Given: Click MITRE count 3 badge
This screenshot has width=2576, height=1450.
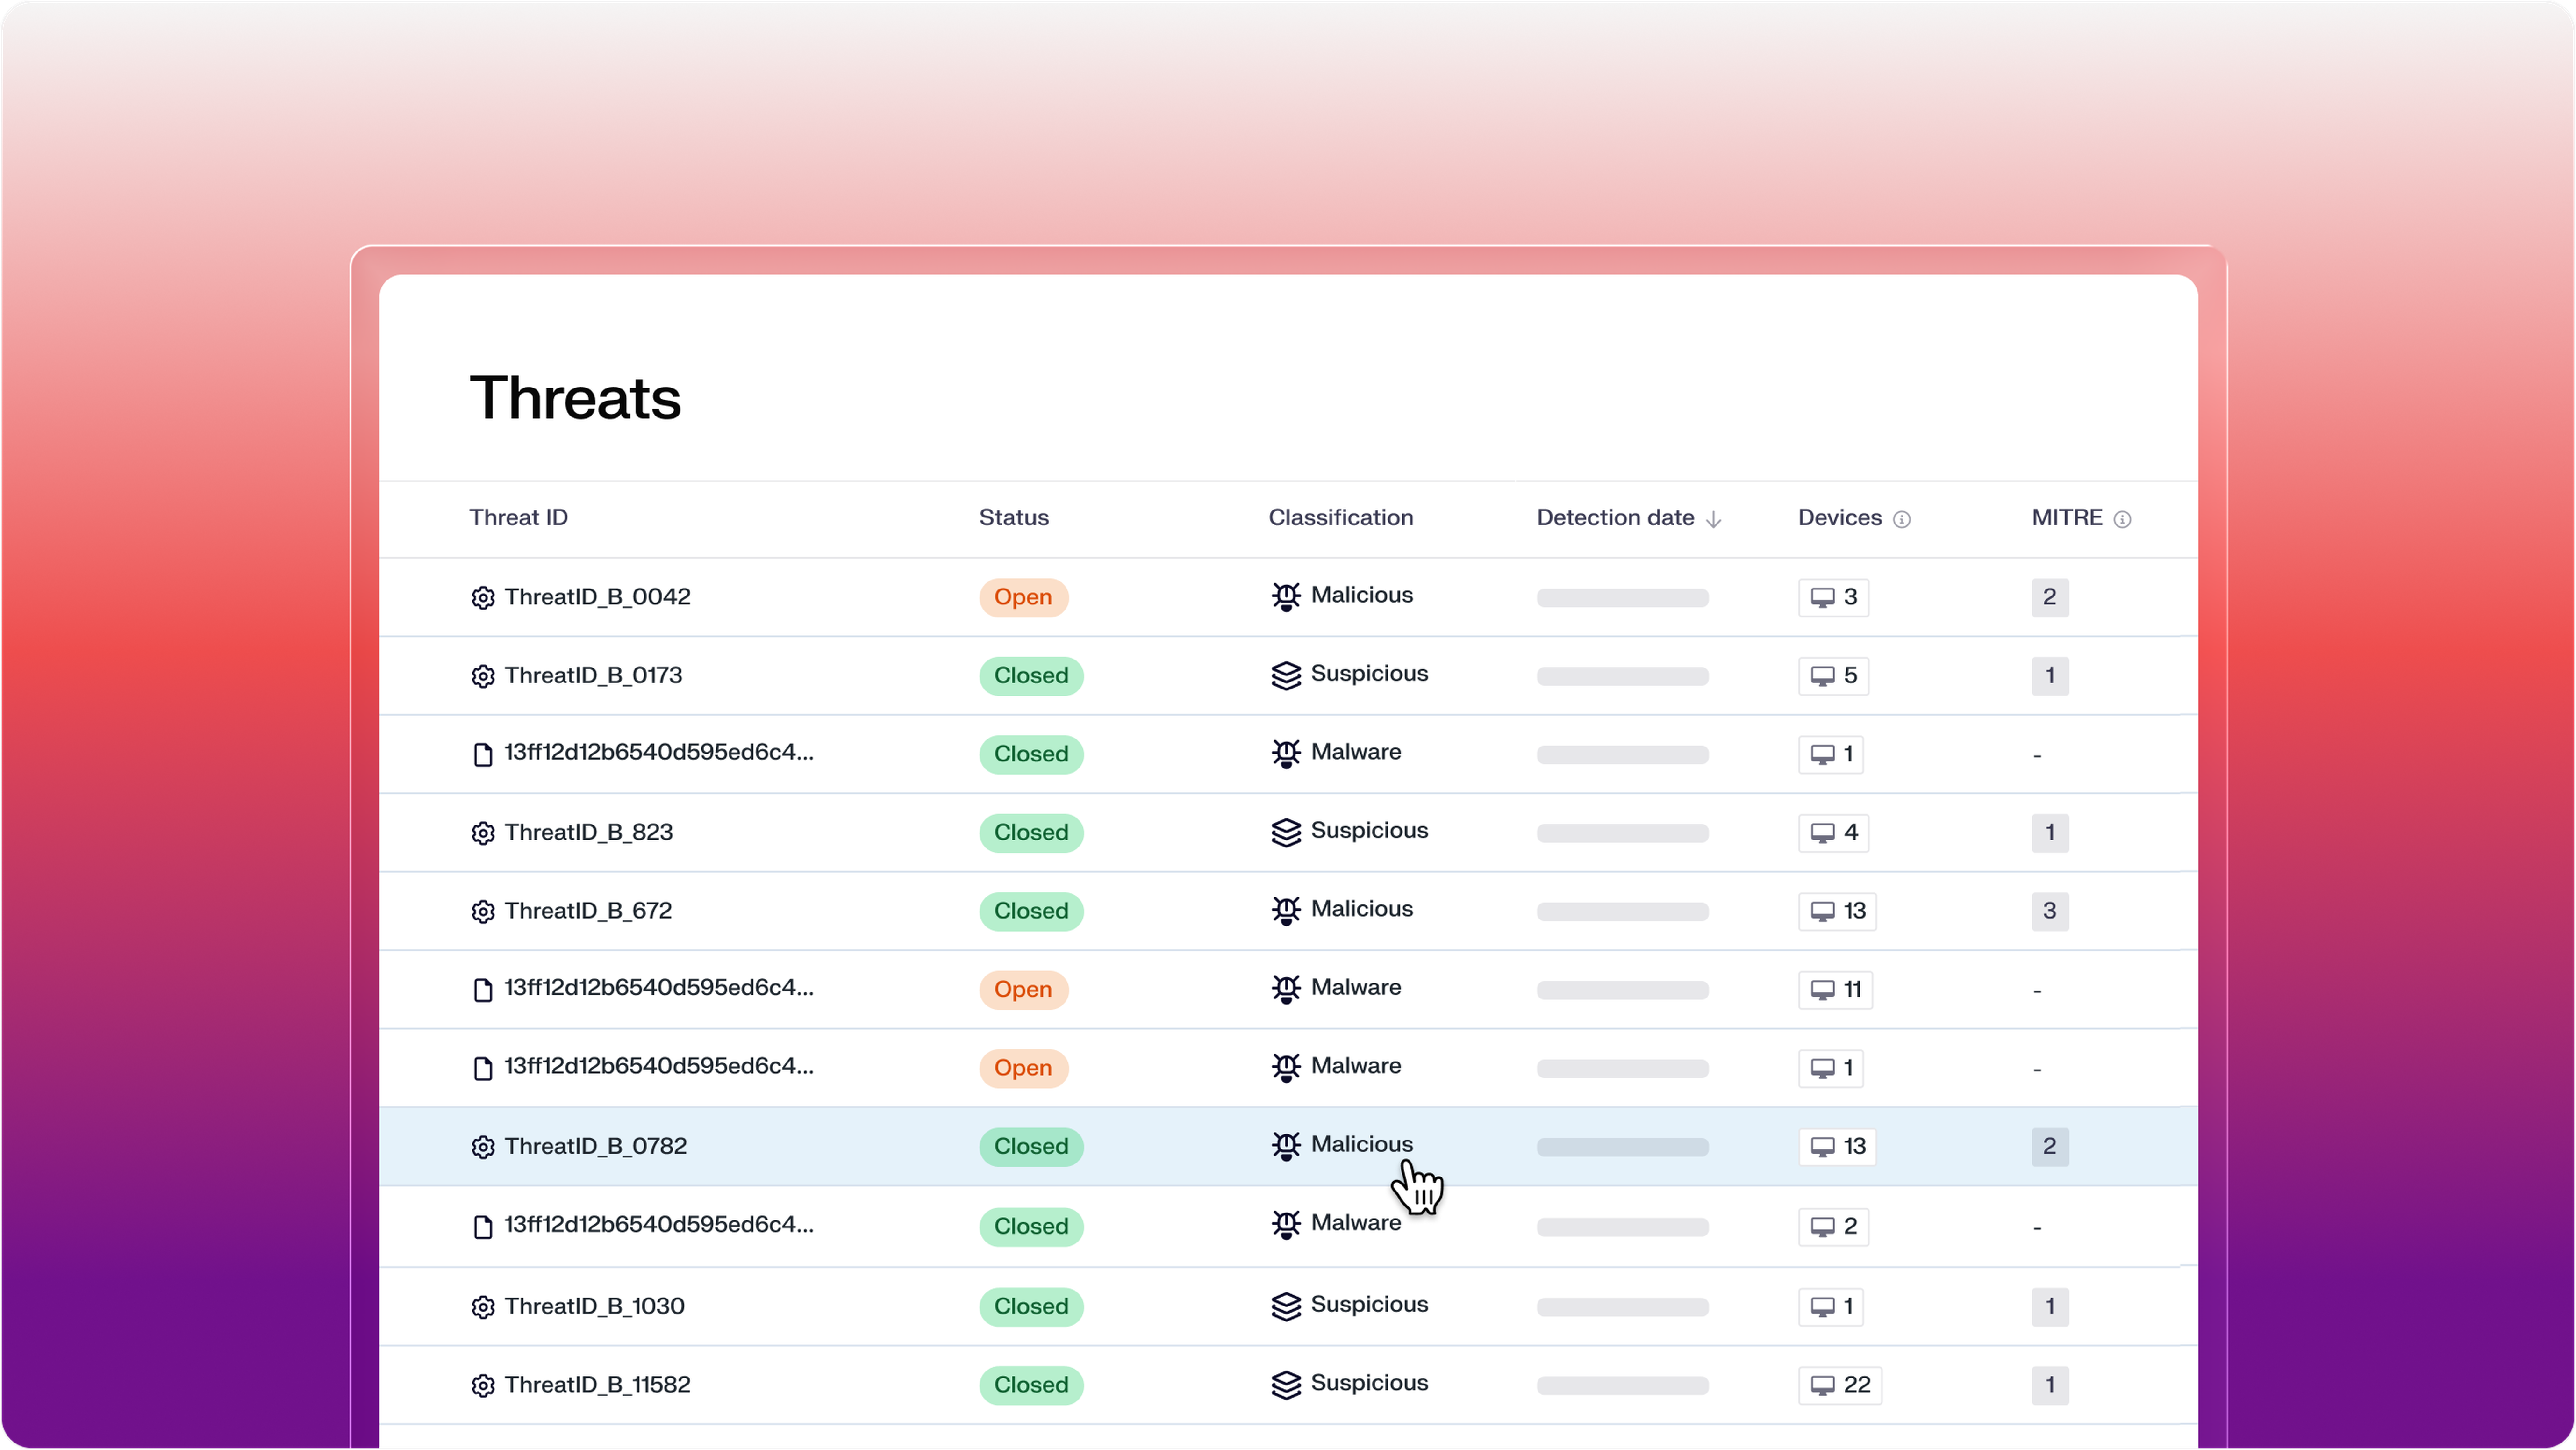Looking at the screenshot, I should click(2049, 911).
